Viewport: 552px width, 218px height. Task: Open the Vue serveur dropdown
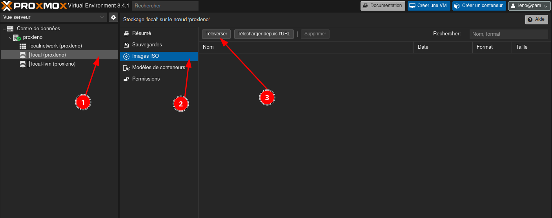[x=54, y=17]
